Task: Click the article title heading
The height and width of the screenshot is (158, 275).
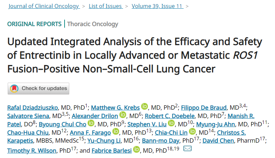Action: point(134,56)
